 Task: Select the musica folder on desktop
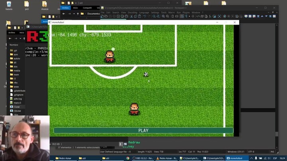(x=45, y=6)
